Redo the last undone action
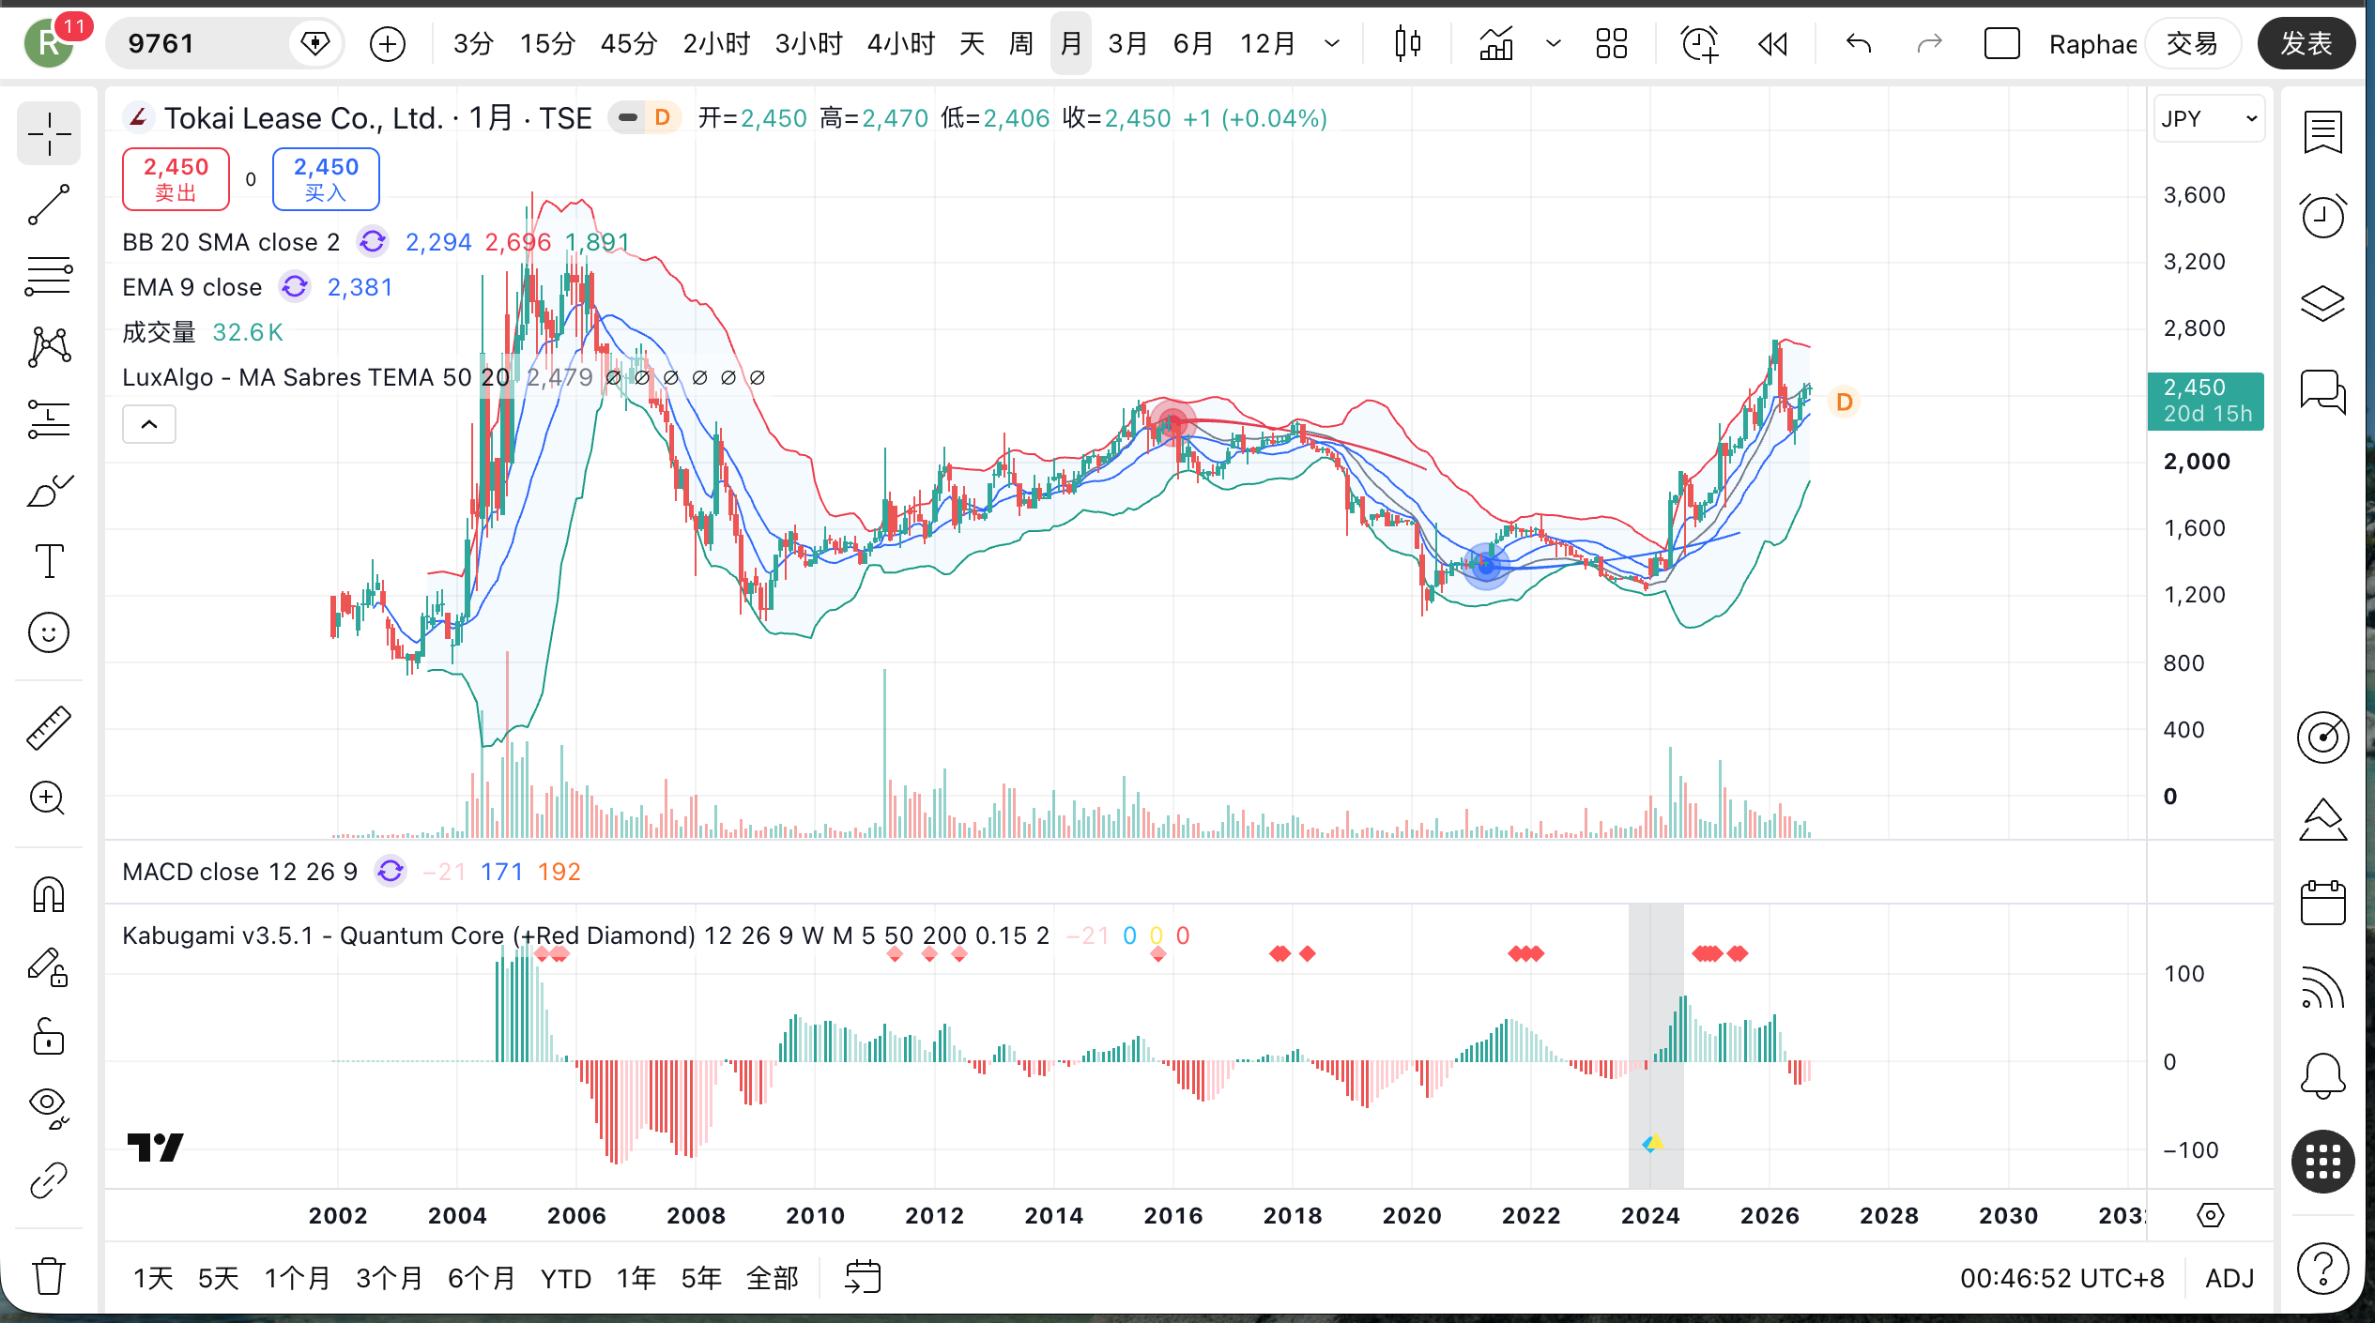This screenshot has width=2375, height=1323. (x=1929, y=44)
